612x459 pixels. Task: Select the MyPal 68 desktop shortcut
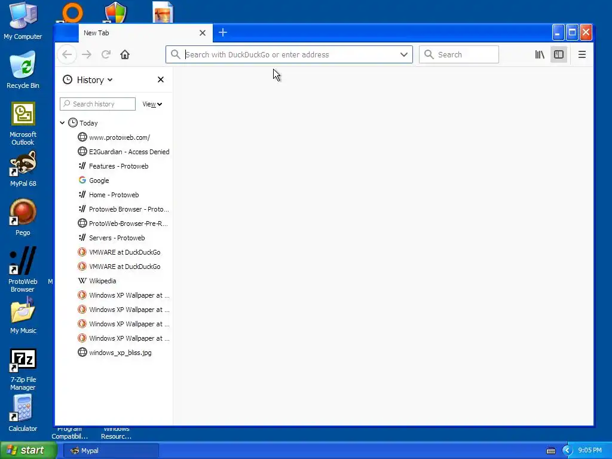click(x=23, y=169)
